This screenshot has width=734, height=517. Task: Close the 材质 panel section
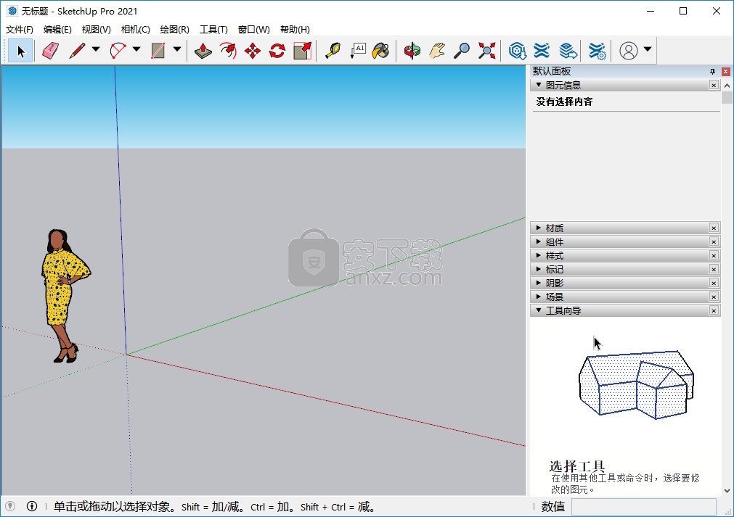714,228
